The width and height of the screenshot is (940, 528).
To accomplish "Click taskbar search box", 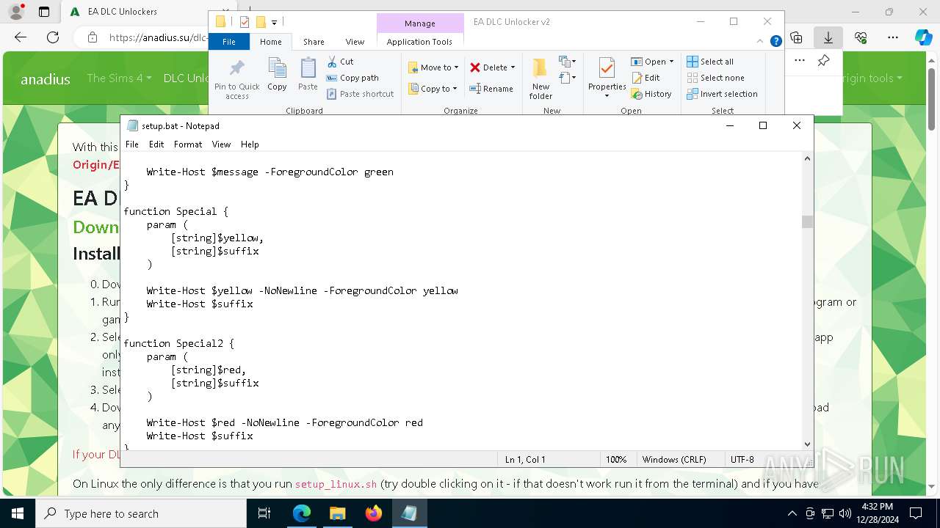I will pos(141,513).
